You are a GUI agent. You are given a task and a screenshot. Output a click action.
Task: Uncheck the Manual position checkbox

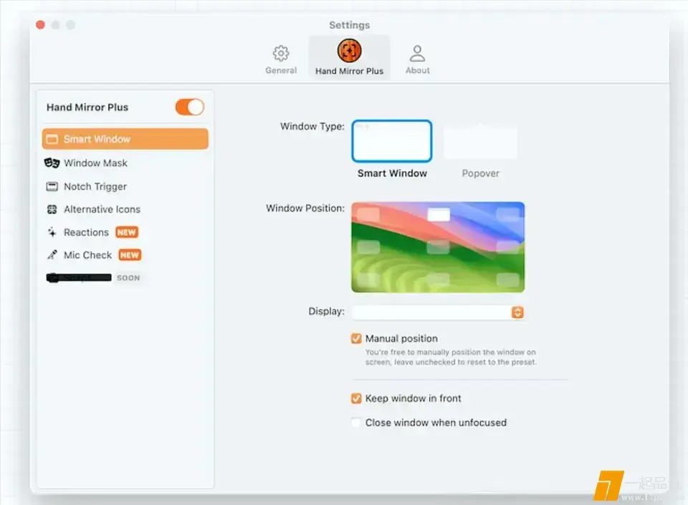click(x=356, y=338)
